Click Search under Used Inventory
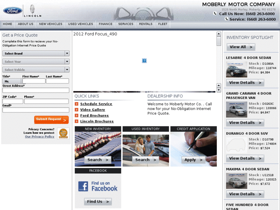This screenshot has width=280, height=210. point(146,160)
